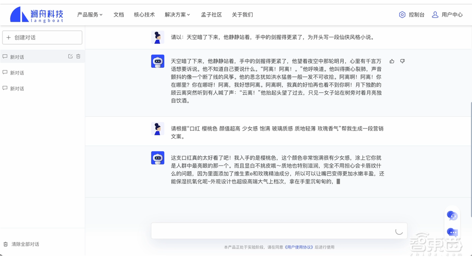Click the Langboat logo in header
The image size is (472, 265).
(36, 15)
